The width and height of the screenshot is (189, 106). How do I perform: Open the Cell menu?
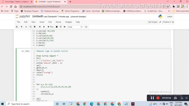[x=50, y=22]
